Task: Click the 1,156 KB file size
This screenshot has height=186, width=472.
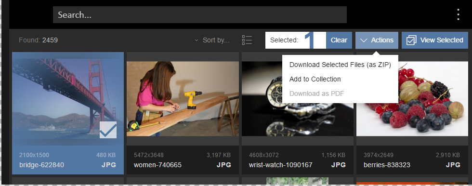Action: (x=333, y=155)
